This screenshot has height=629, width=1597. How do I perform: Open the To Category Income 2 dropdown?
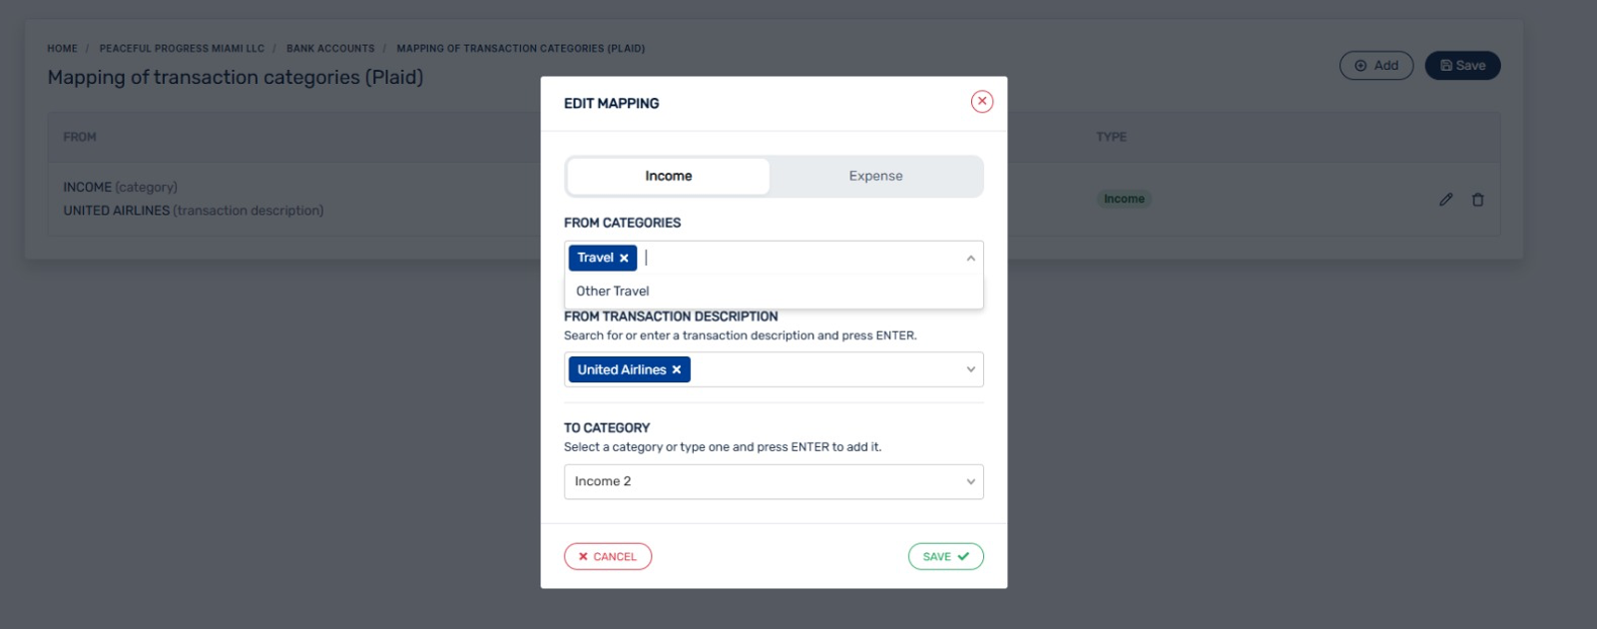point(773,482)
